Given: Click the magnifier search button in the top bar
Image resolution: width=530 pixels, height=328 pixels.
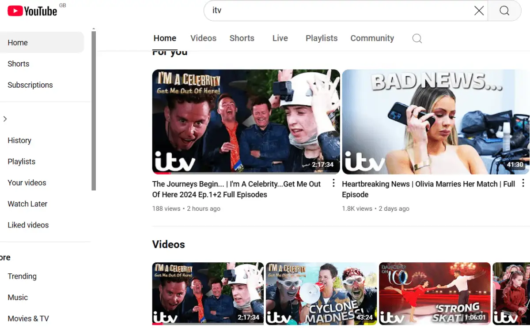Looking at the screenshot, I should point(504,11).
